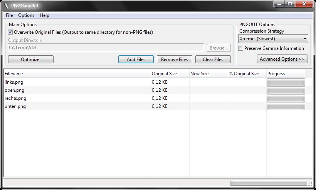Open the File menu
316x190 pixels.
(x=9, y=15)
